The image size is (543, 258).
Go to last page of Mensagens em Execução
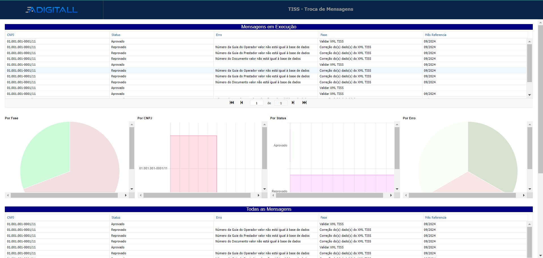304,103
